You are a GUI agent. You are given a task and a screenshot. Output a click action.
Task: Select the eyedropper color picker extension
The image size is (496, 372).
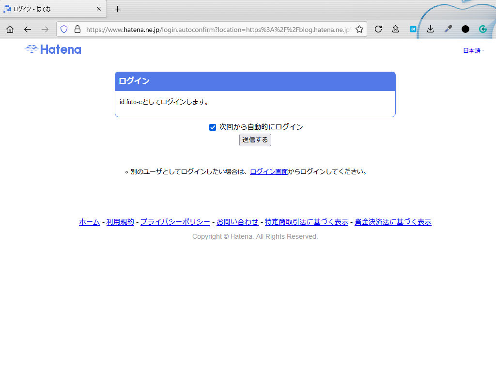tap(448, 30)
